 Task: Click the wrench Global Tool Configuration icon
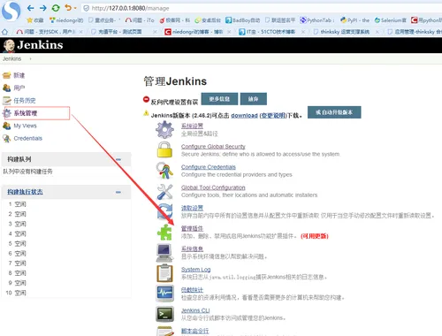pos(164,191)
